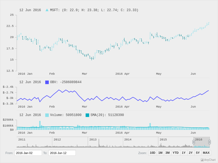Click the 2012 area in scroller
The image size is (218, 163).
tap(70, 142)
